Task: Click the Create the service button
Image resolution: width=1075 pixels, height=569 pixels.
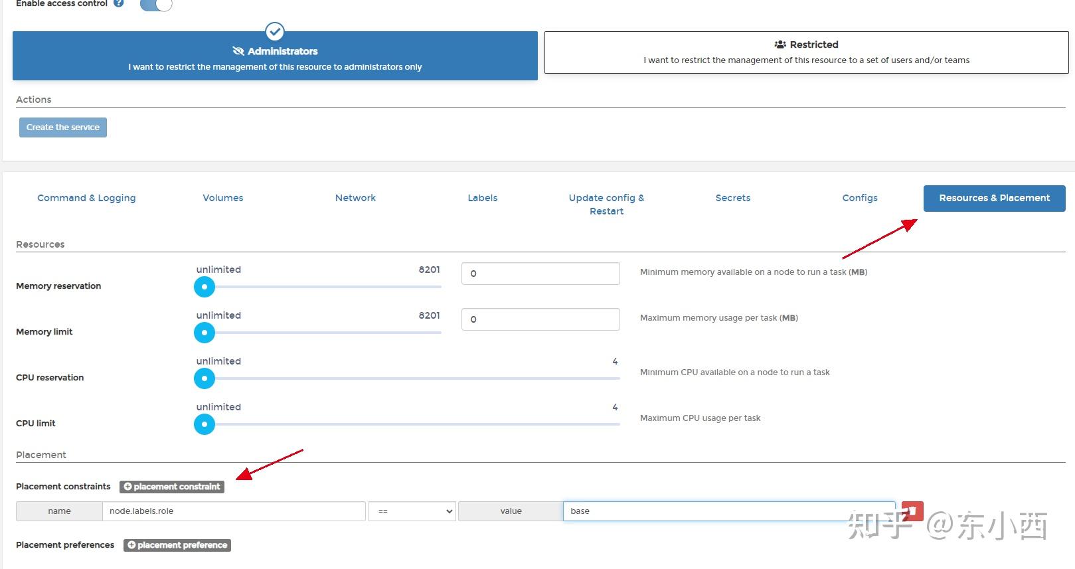Action: 63,127
